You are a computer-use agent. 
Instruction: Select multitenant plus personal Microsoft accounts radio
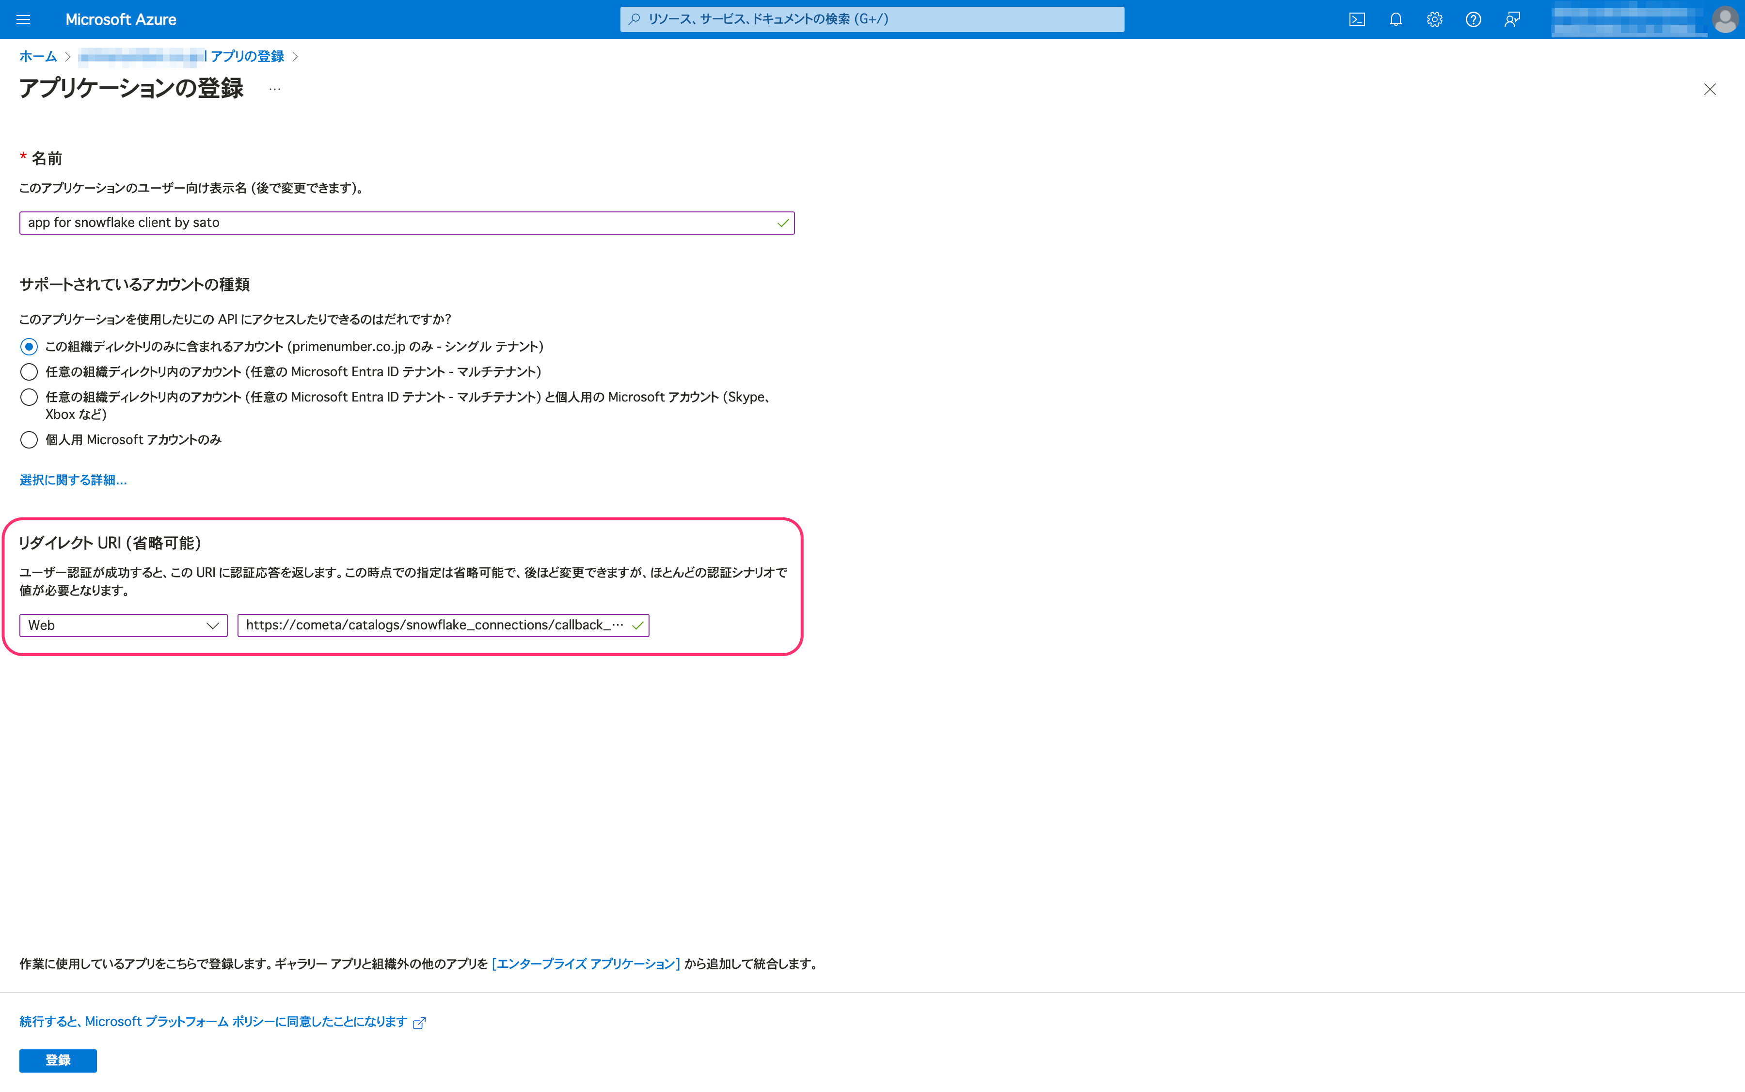click(29, 397)
